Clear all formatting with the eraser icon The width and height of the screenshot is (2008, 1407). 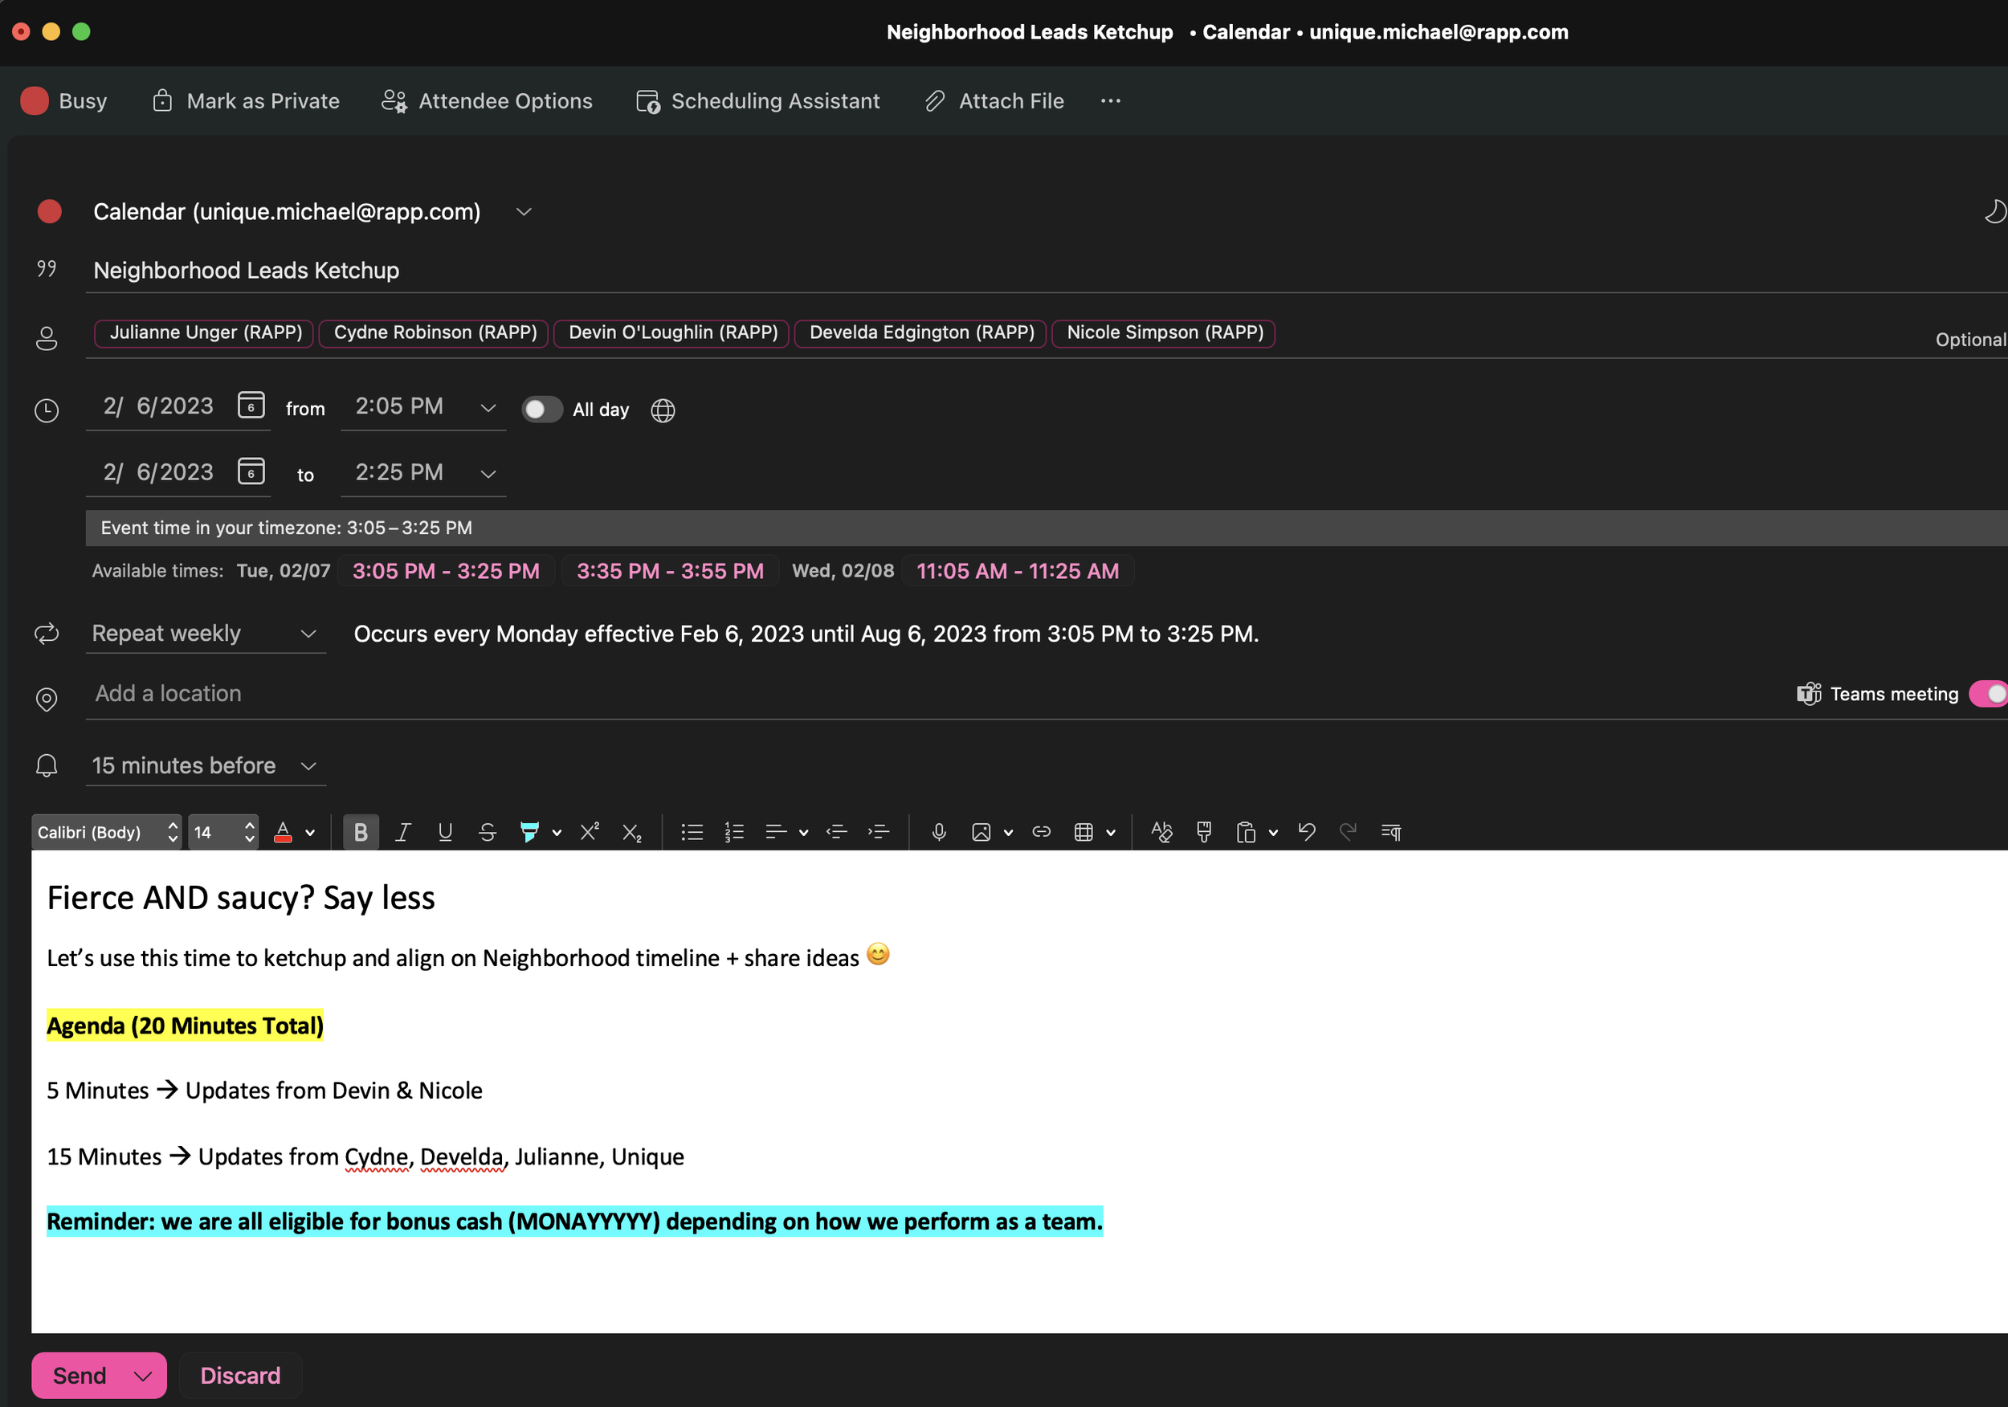(x=1161, y=832)
